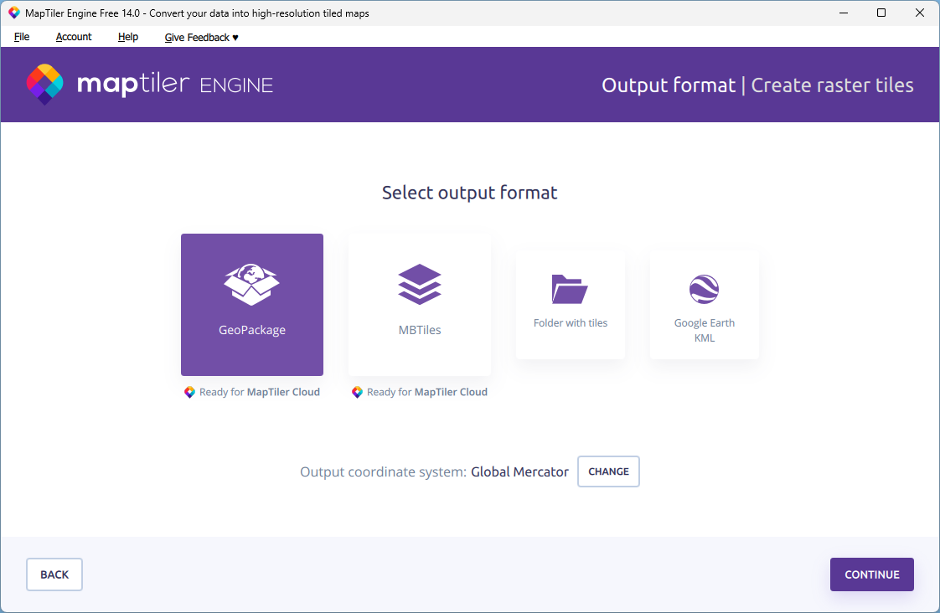940x613 pixels.
Task: Click "Ready for MapTiler Cloud" under GeoPackage
Action: 260,392
